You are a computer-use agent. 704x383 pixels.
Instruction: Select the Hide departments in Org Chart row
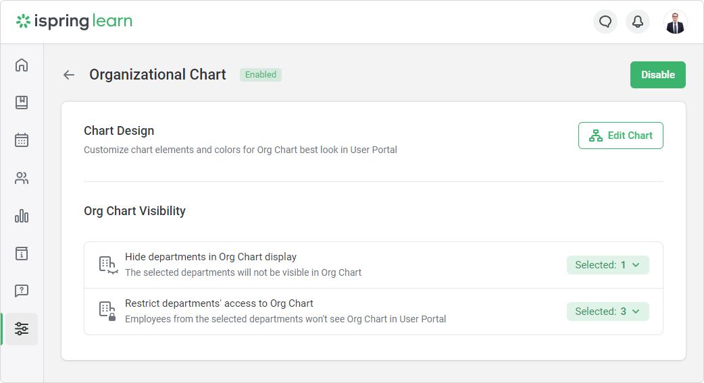(374, 265)
